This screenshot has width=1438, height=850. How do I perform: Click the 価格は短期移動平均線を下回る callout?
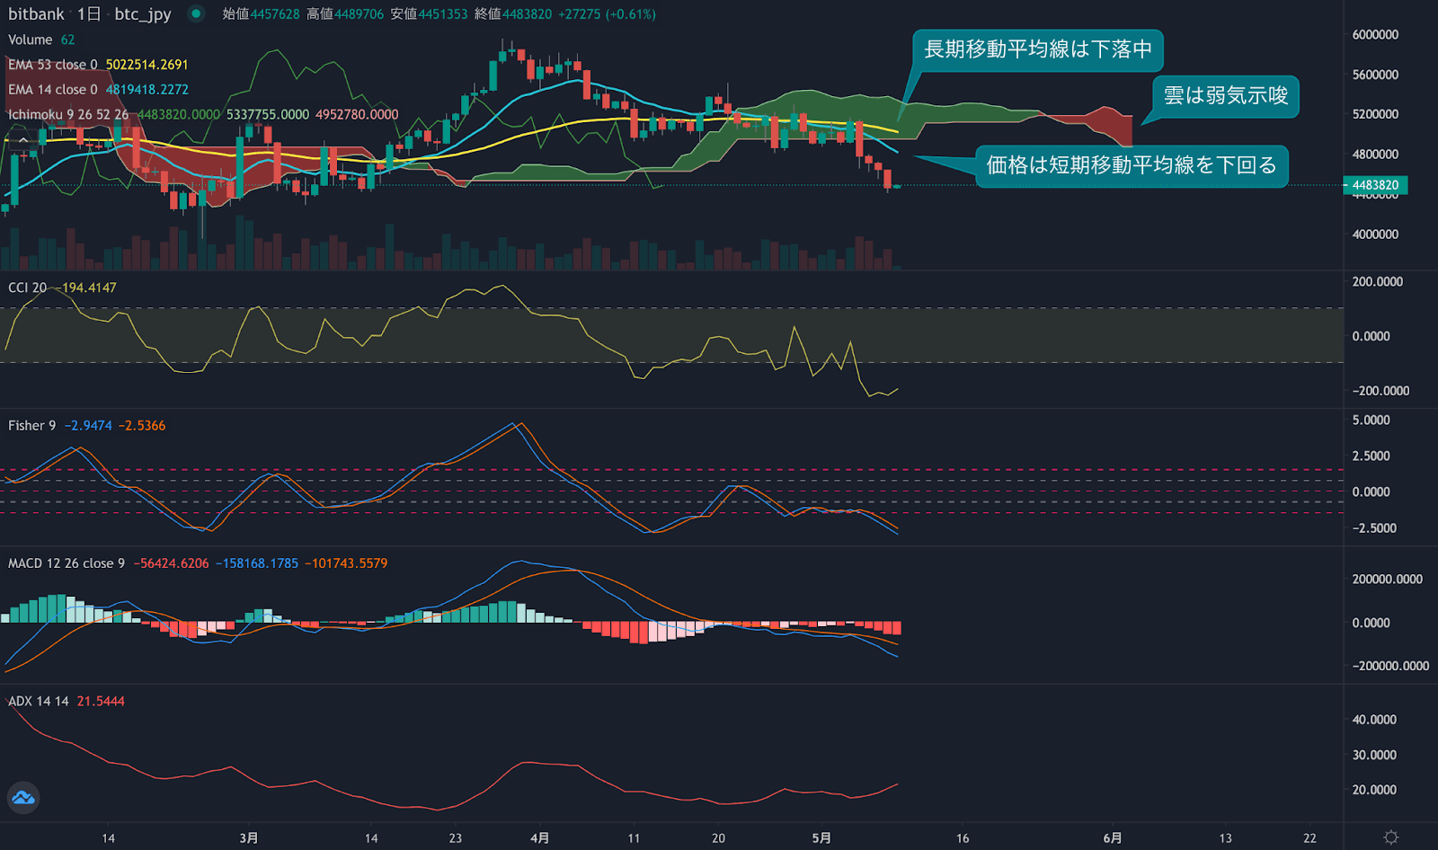[x=1131, y=166]
